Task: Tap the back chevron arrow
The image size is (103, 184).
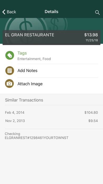Action: point(4,12)
